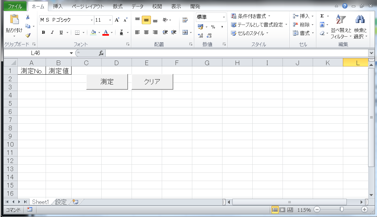This screenshot has height=217, width=377.
Task: Click the 検索と選択 binoculars icon
Action: pos(360,20)
